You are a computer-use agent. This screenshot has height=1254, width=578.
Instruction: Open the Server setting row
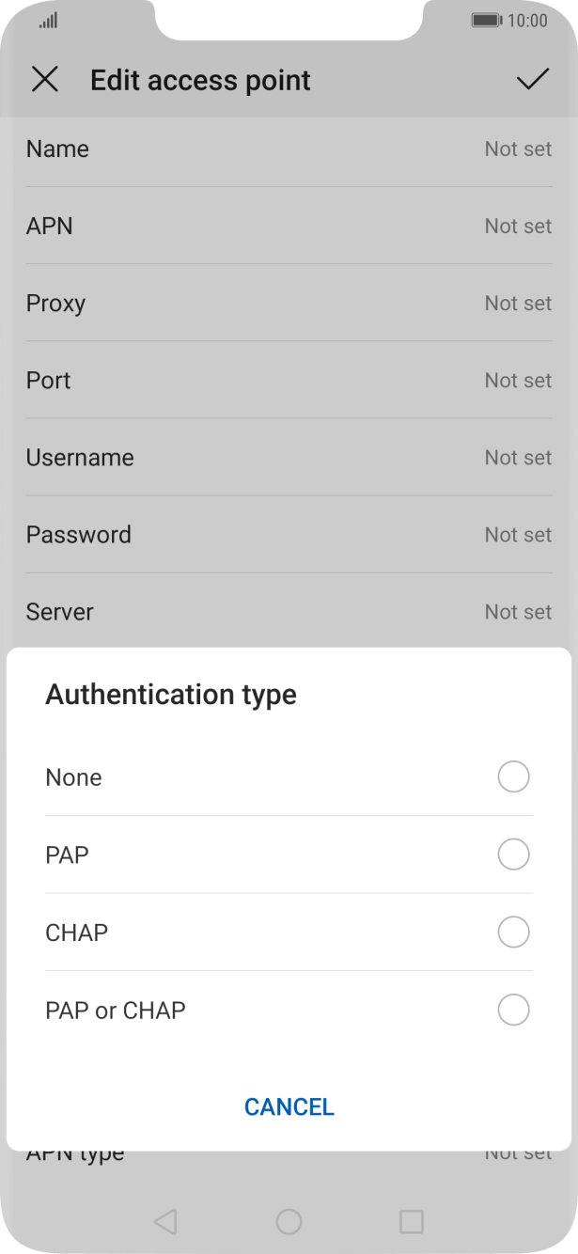289,612
